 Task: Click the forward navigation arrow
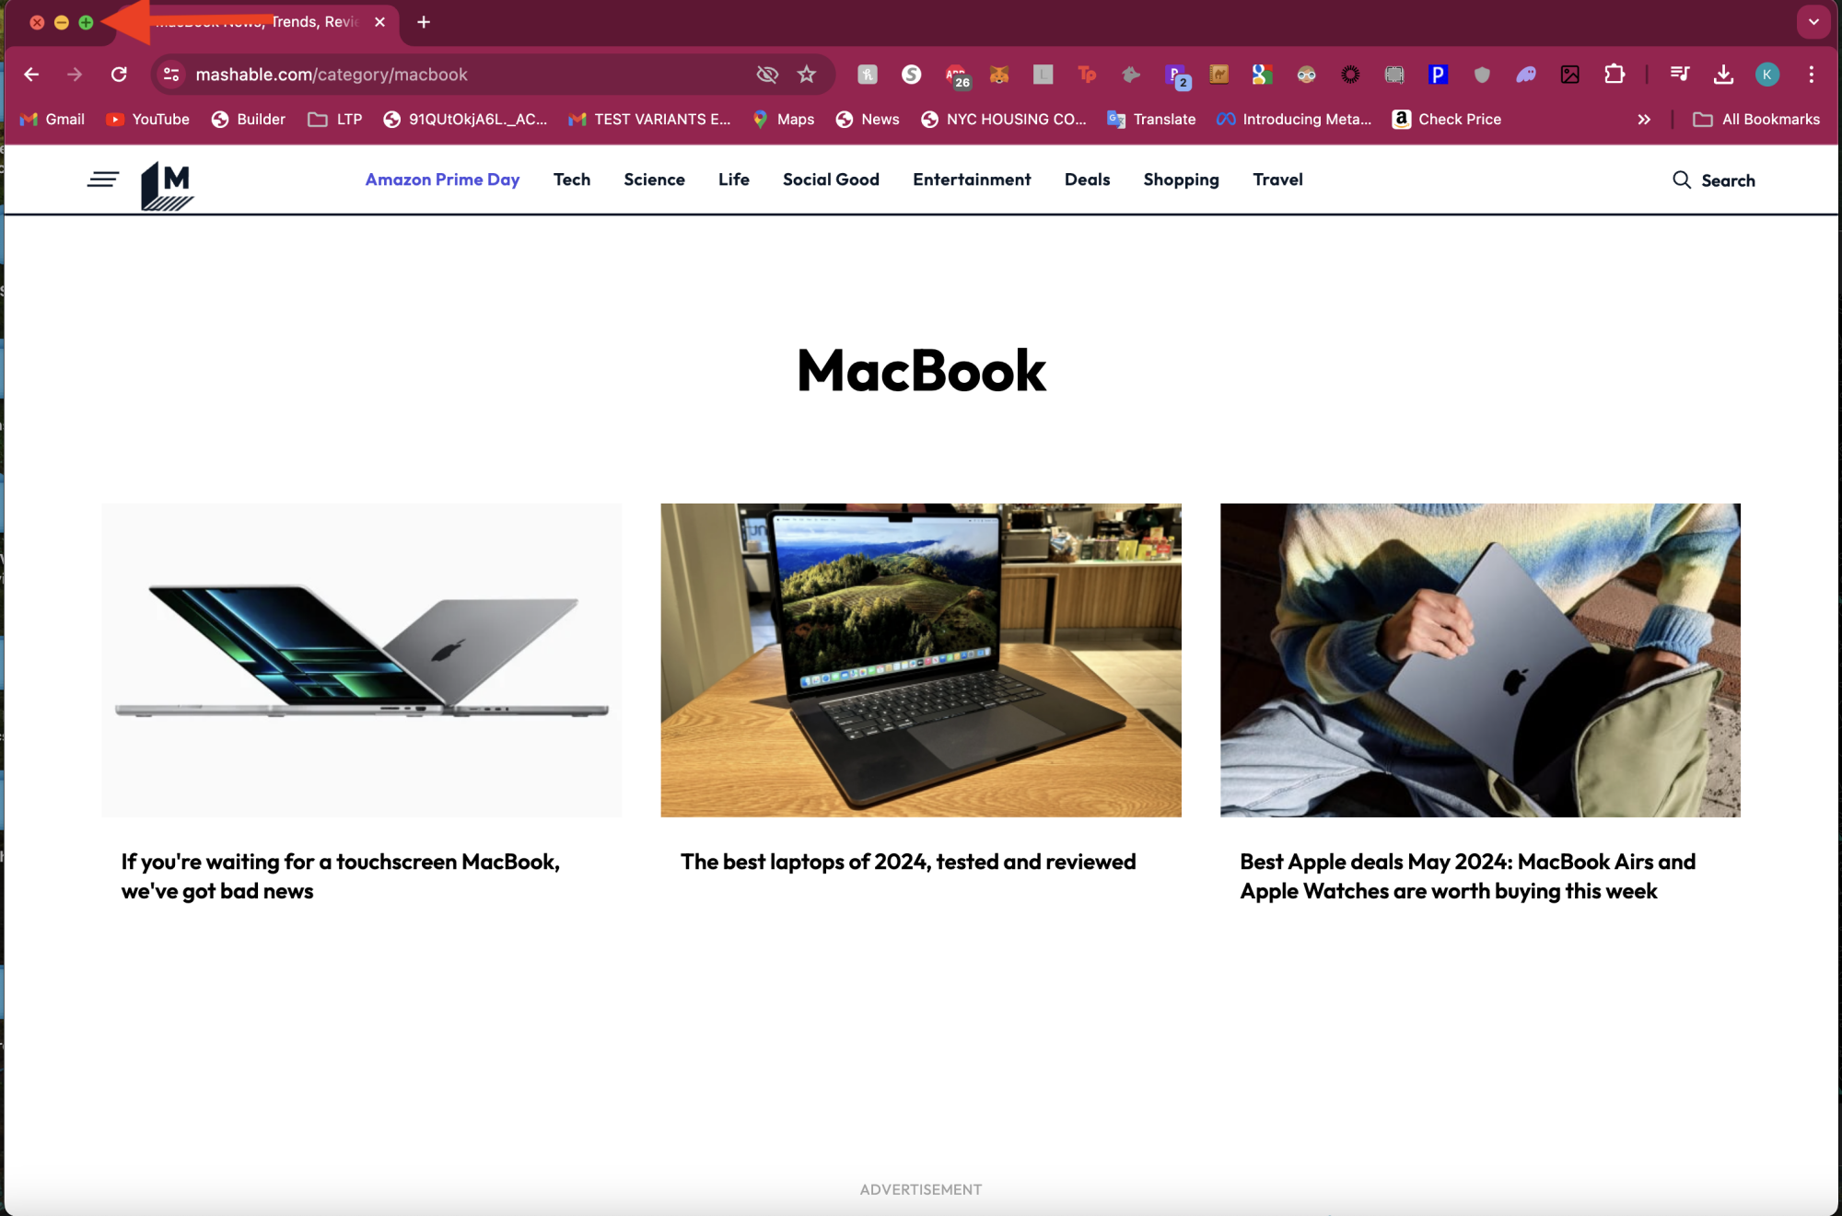click(75, 75)
